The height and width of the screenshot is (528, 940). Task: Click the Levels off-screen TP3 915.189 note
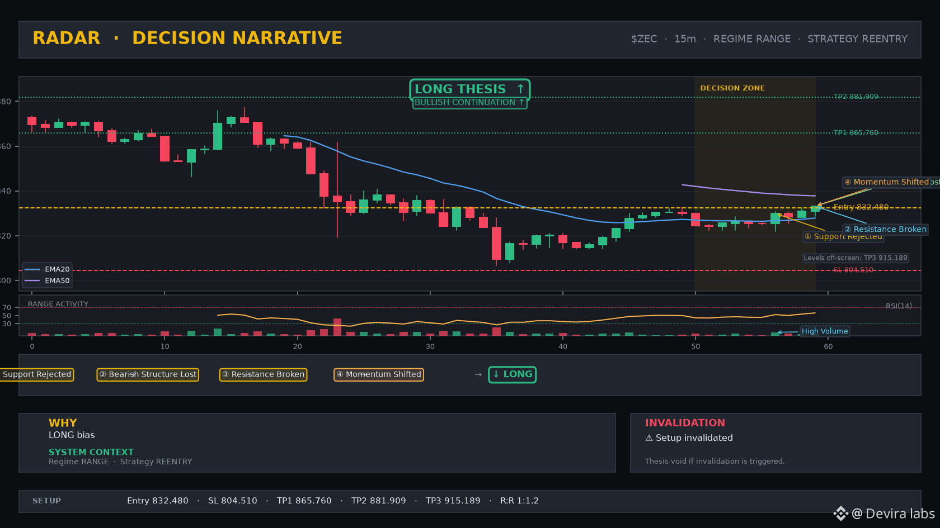click(x=855, y=258)
